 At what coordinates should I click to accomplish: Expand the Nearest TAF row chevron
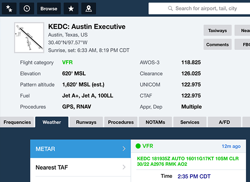tap(124, 167)
